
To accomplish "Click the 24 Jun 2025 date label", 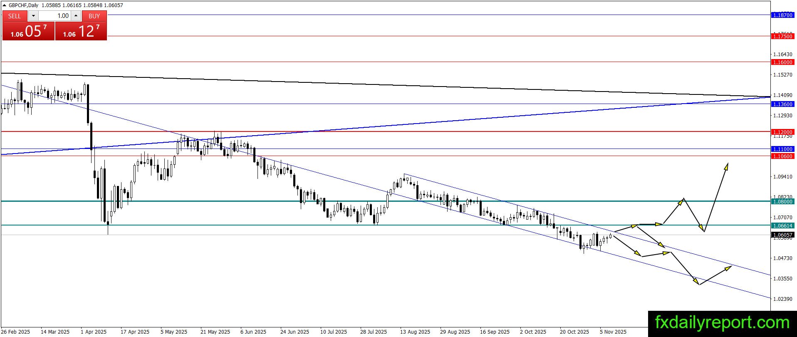I will tap(295, 332).
